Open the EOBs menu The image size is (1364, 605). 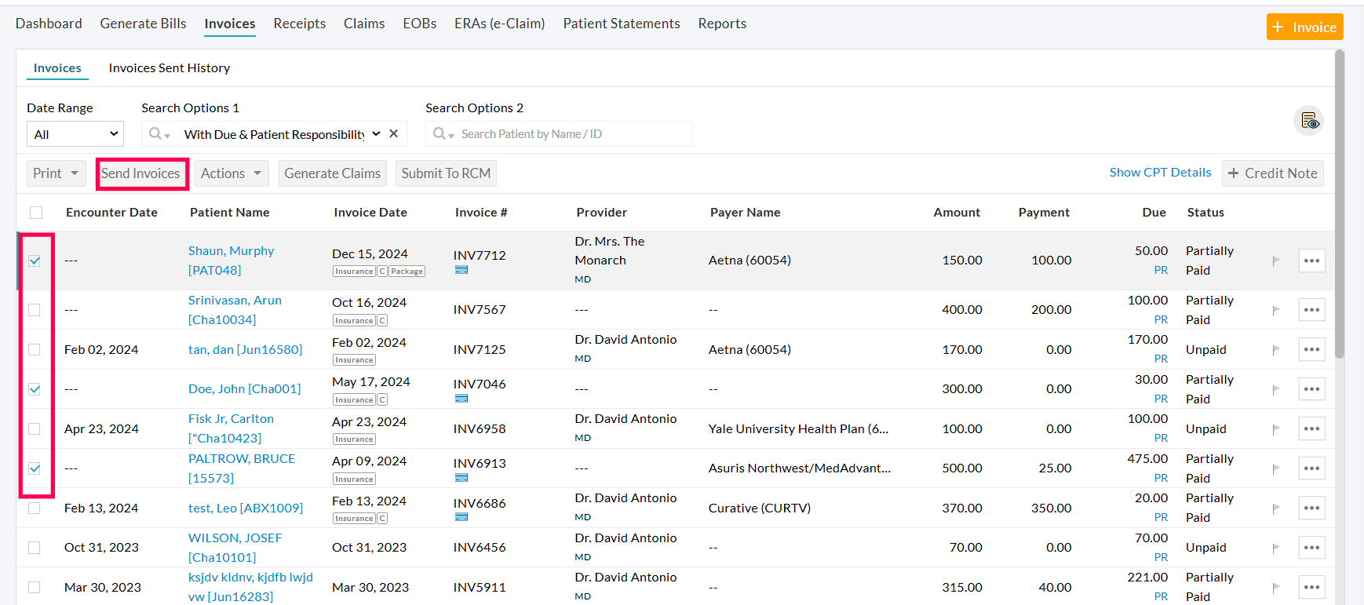click(x=420, y=24)
